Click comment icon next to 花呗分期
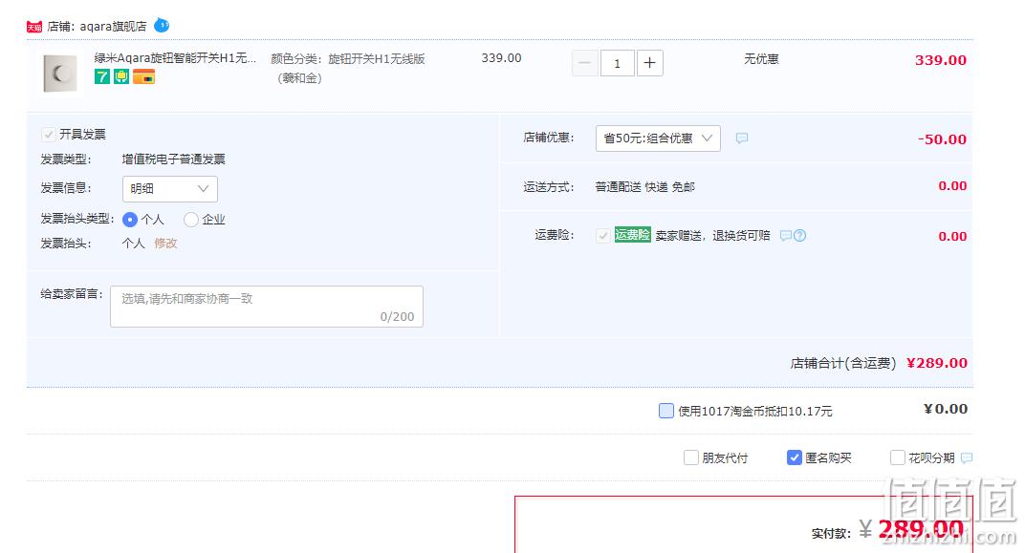 [x=966, y=458]
